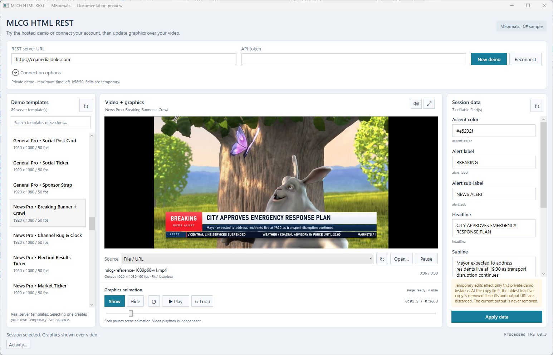Click the mlcg-reference-1080p60-v1.mp4 file name

pos(136,270)
